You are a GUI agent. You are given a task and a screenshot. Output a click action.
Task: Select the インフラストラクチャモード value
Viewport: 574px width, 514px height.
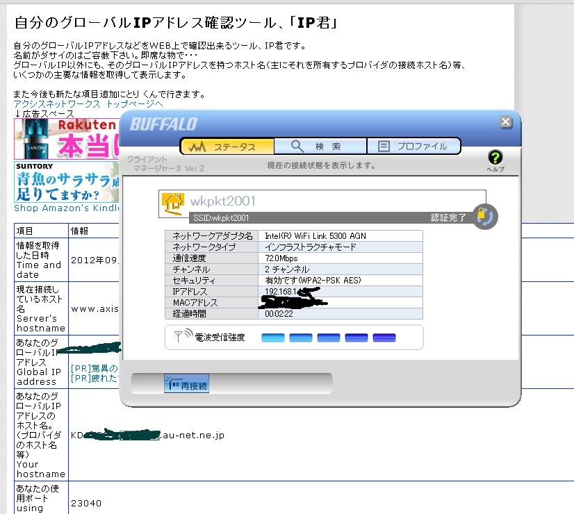click(311, 247)
